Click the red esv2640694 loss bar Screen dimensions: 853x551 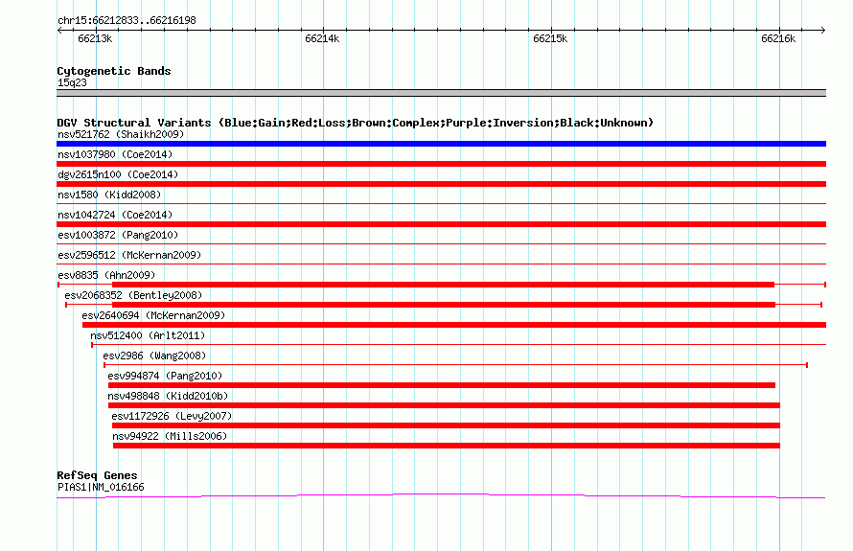pyautogui.click(x=454, y=325)
